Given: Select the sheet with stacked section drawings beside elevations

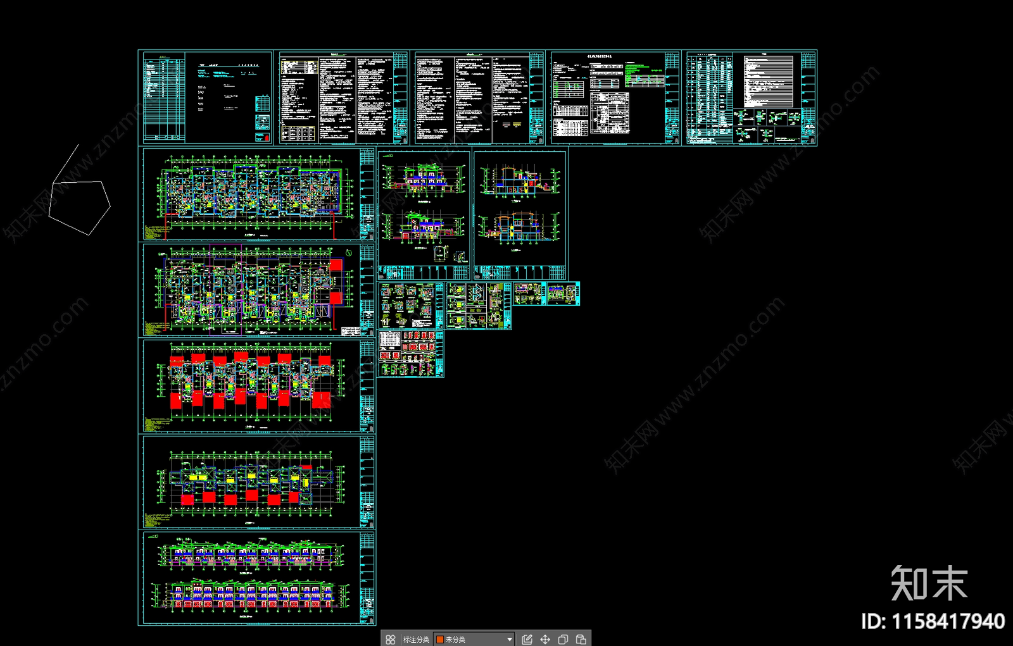Looking at the screenshot, I should tap(520, 214).
